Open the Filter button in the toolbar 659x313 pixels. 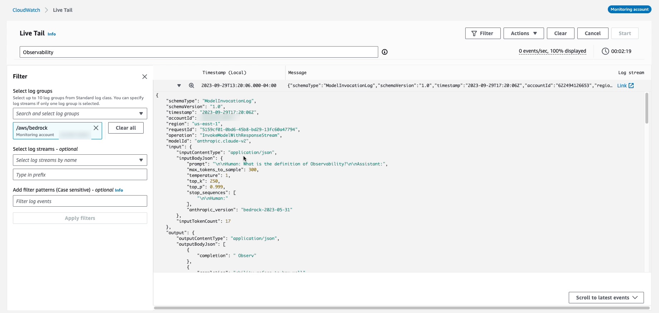click(483, 33)
